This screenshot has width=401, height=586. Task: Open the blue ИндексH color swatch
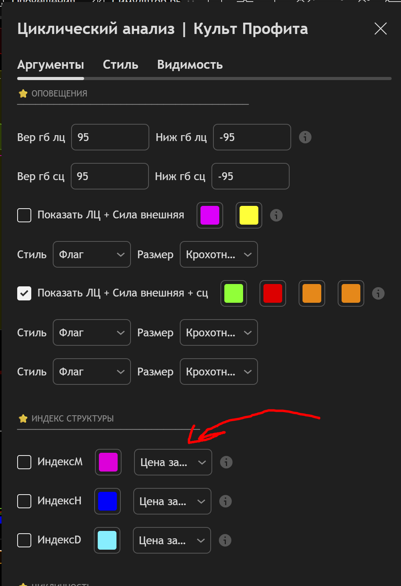[107, 501]
